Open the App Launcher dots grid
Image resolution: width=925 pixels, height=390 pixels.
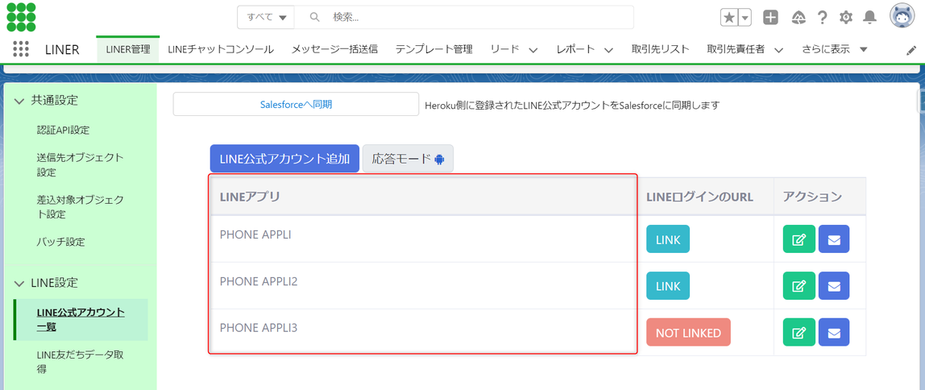pyautogui.click(x=21, y=49)
